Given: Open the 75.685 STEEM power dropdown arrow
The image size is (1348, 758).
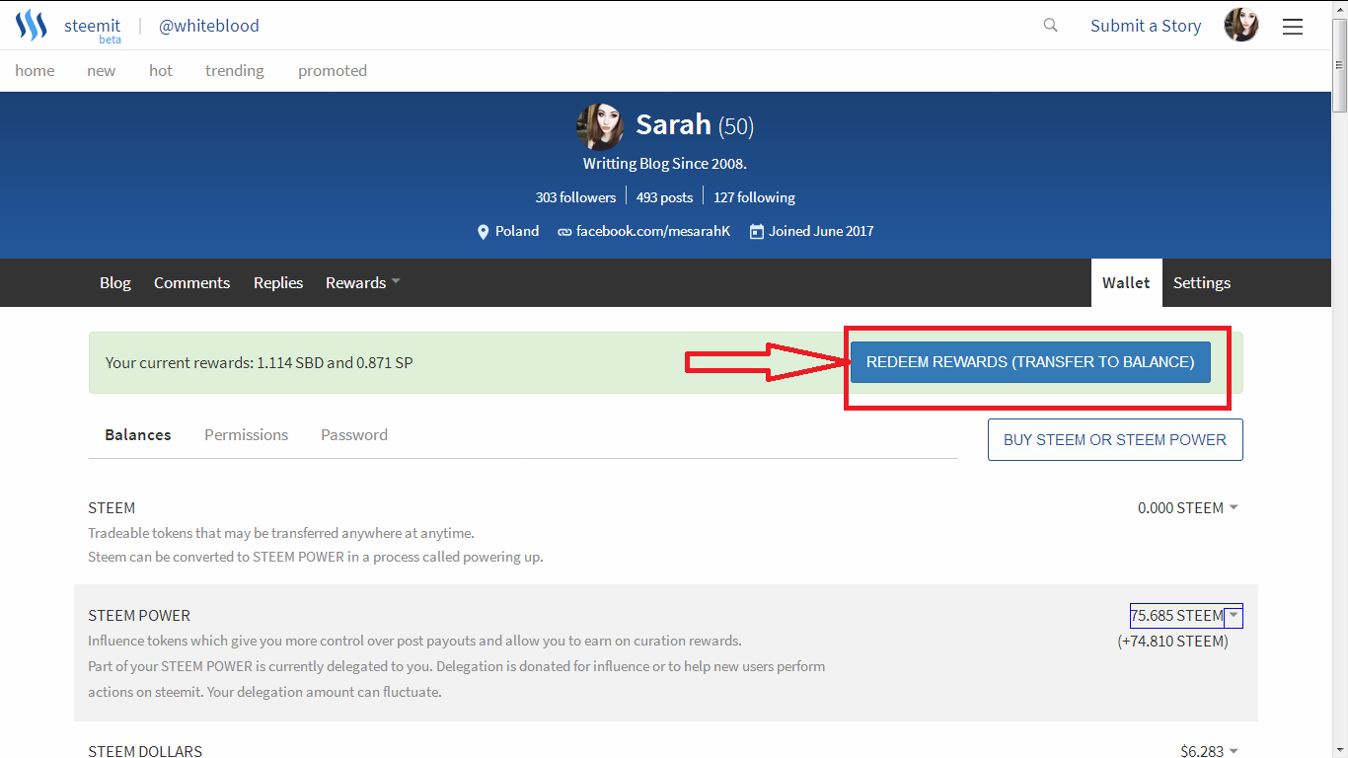Looking at the screenshot, I should (x=1233, y=616).
